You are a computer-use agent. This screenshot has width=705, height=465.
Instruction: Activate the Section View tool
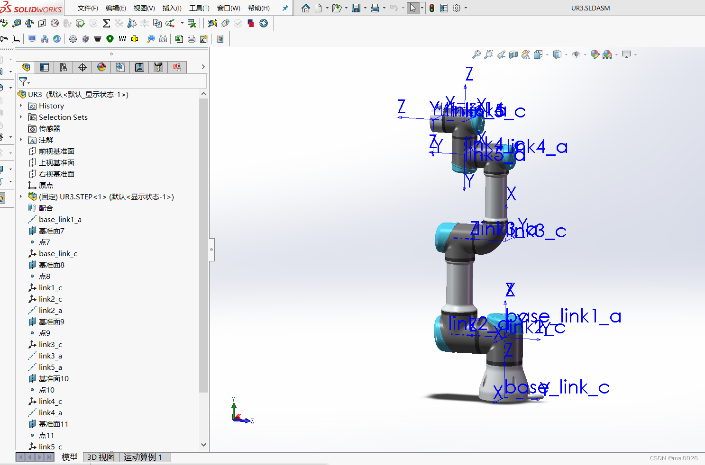(513, 54)
